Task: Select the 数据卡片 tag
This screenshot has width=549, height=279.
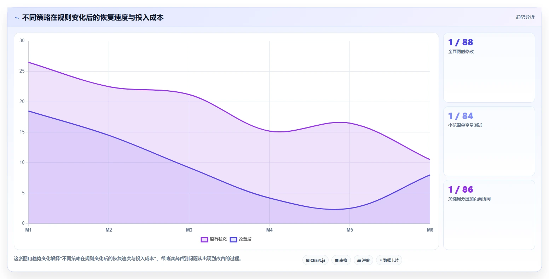Action: click(389, 260)
